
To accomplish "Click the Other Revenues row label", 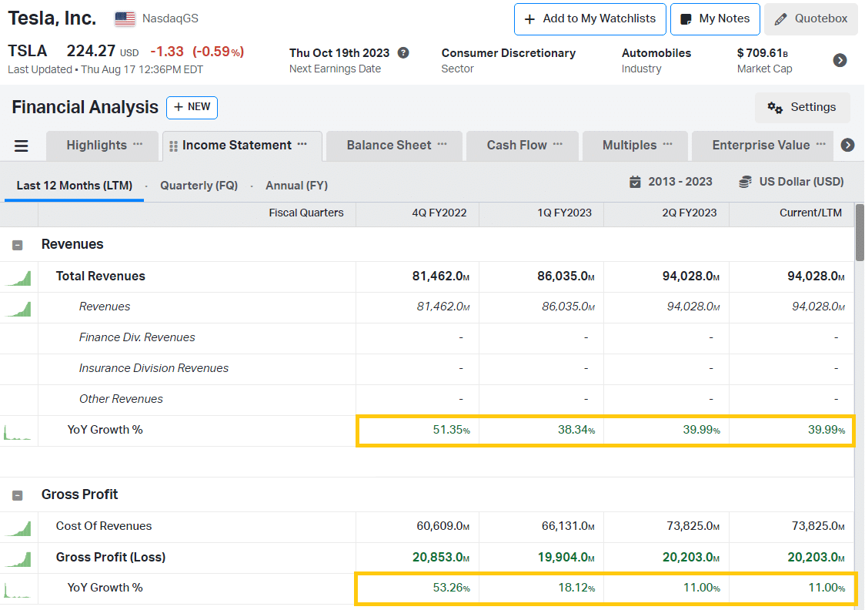I will [x=121, y=399].
